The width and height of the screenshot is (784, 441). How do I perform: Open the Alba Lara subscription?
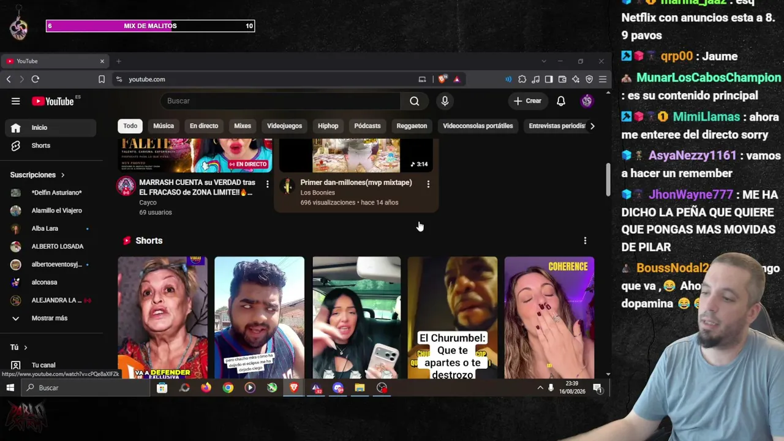50,228
